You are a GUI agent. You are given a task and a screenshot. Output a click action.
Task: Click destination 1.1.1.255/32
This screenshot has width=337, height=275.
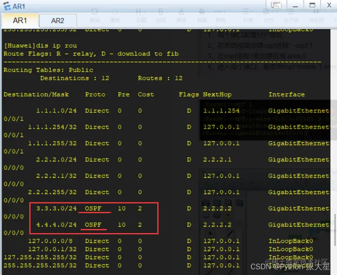[52, 144]
